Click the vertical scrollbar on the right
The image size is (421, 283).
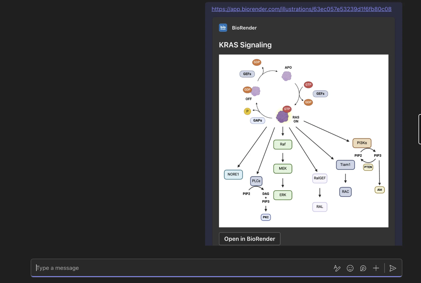coord(420,129)
